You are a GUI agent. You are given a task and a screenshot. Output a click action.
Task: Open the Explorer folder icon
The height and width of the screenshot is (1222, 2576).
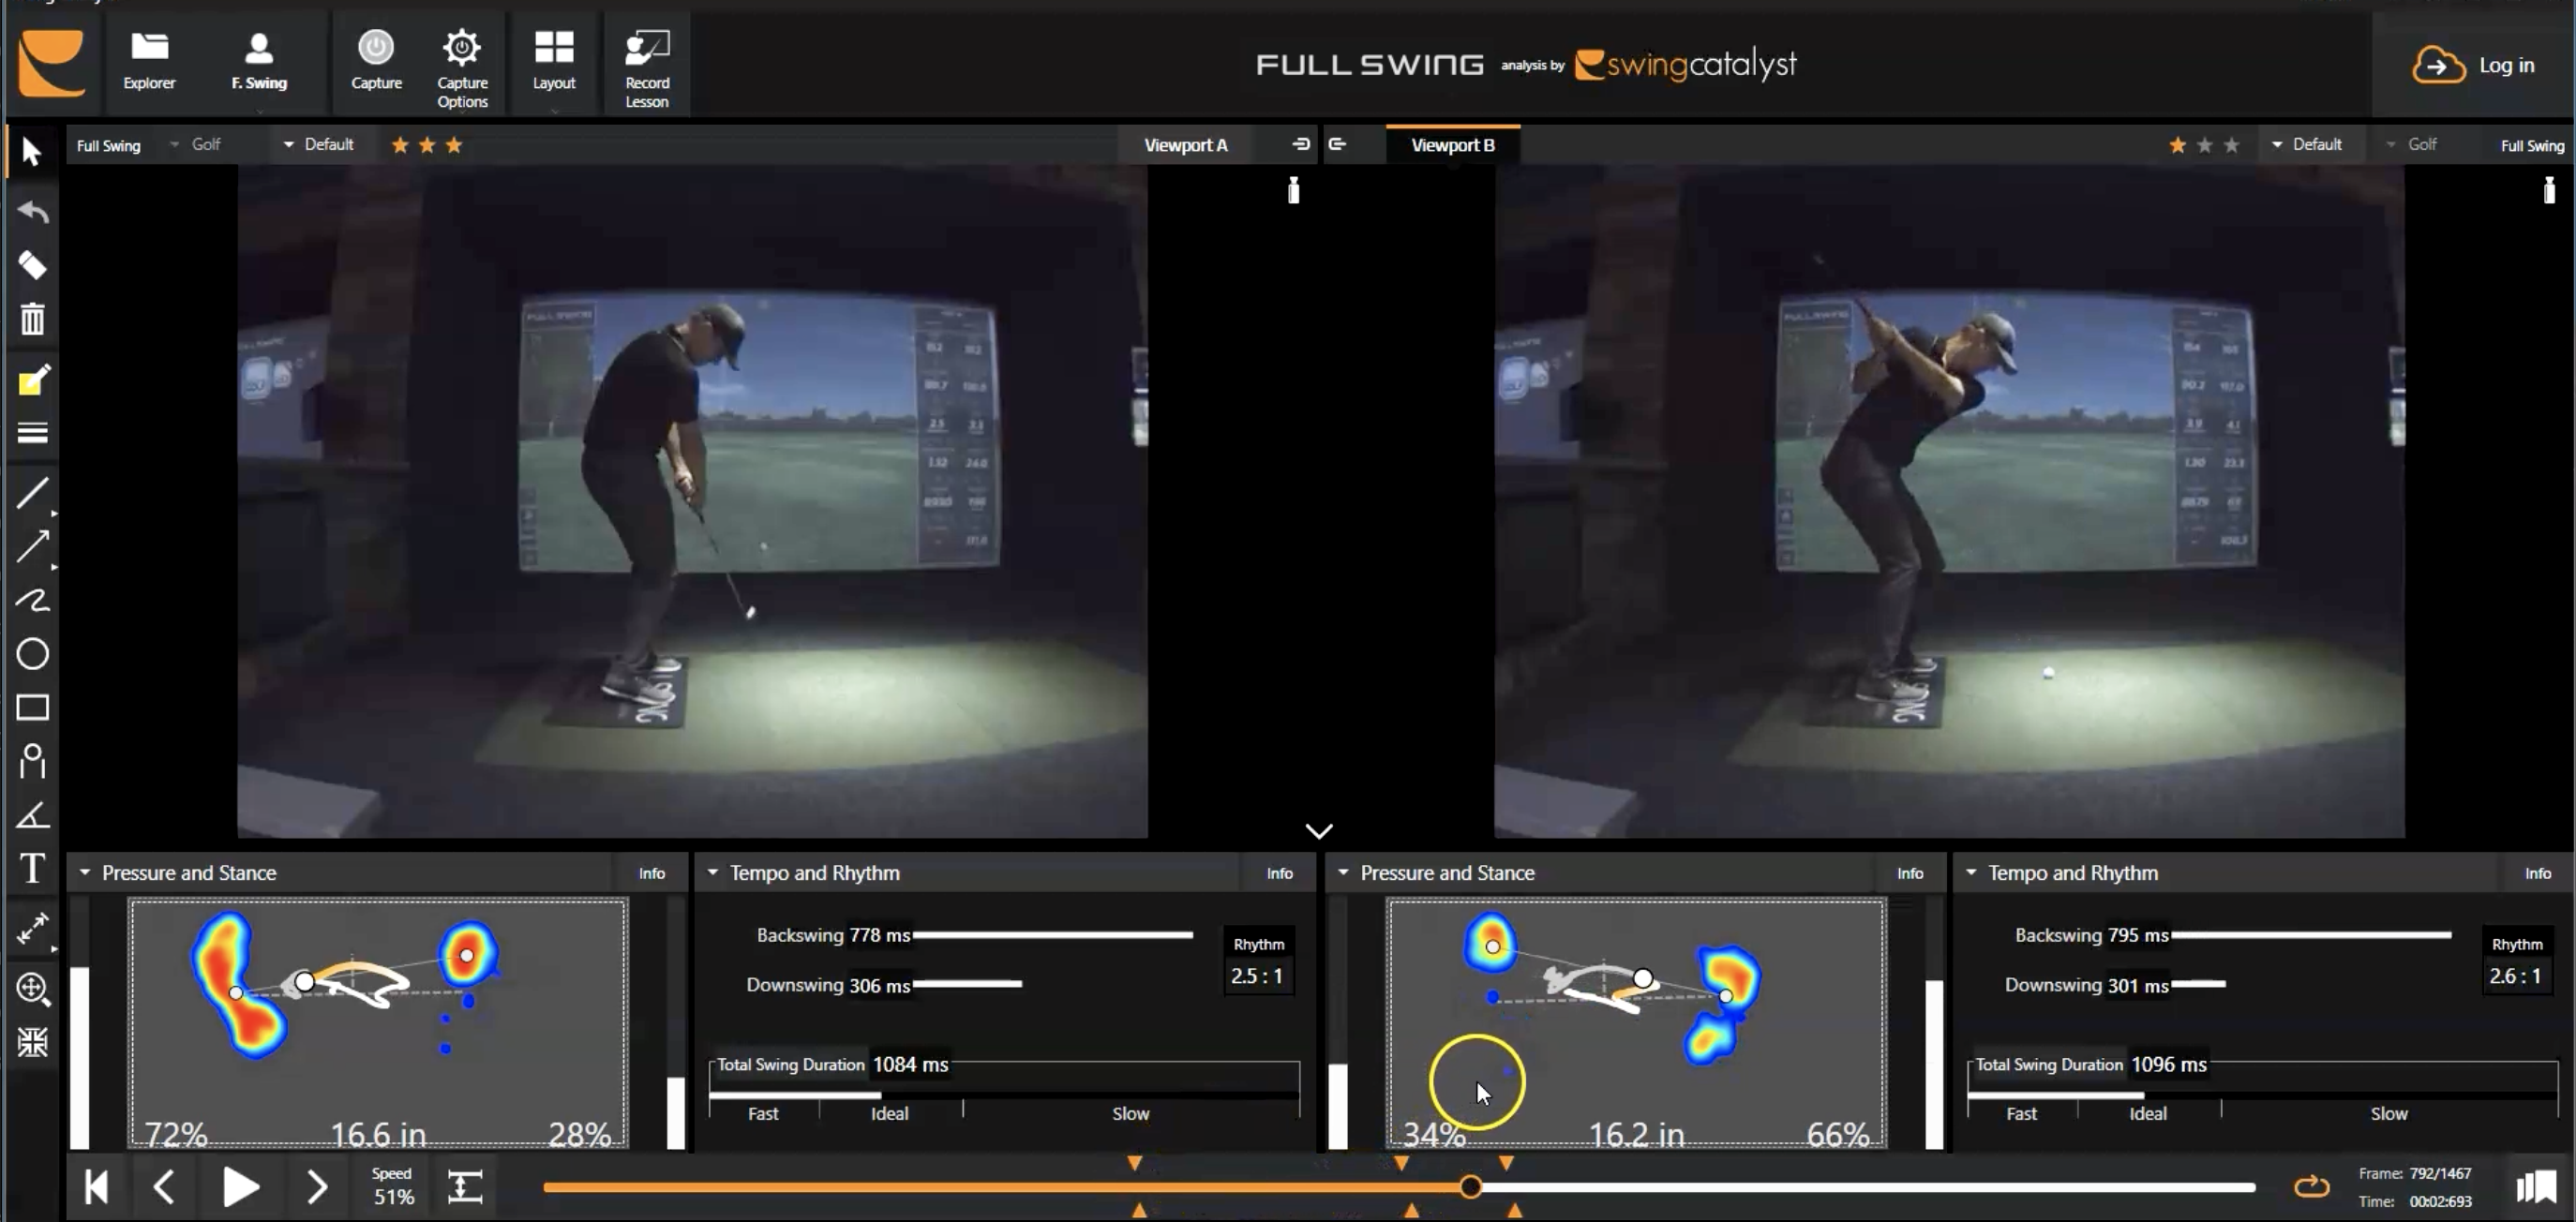click(149, 48)
